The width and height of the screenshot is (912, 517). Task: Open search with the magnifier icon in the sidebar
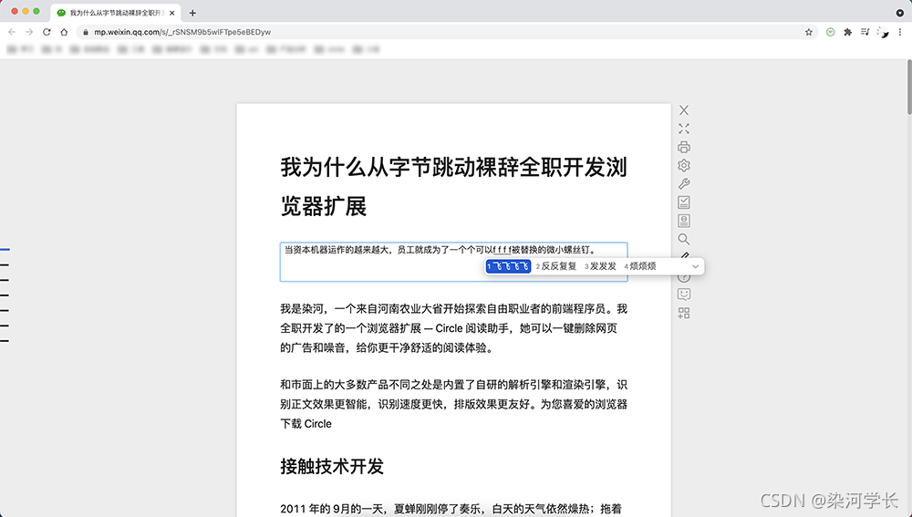click(684, 239)
